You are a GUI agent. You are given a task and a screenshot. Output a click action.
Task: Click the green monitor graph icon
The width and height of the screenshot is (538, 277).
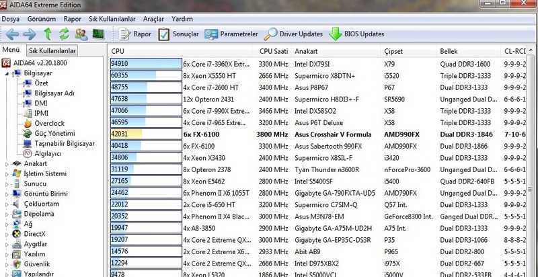(98, 34)
